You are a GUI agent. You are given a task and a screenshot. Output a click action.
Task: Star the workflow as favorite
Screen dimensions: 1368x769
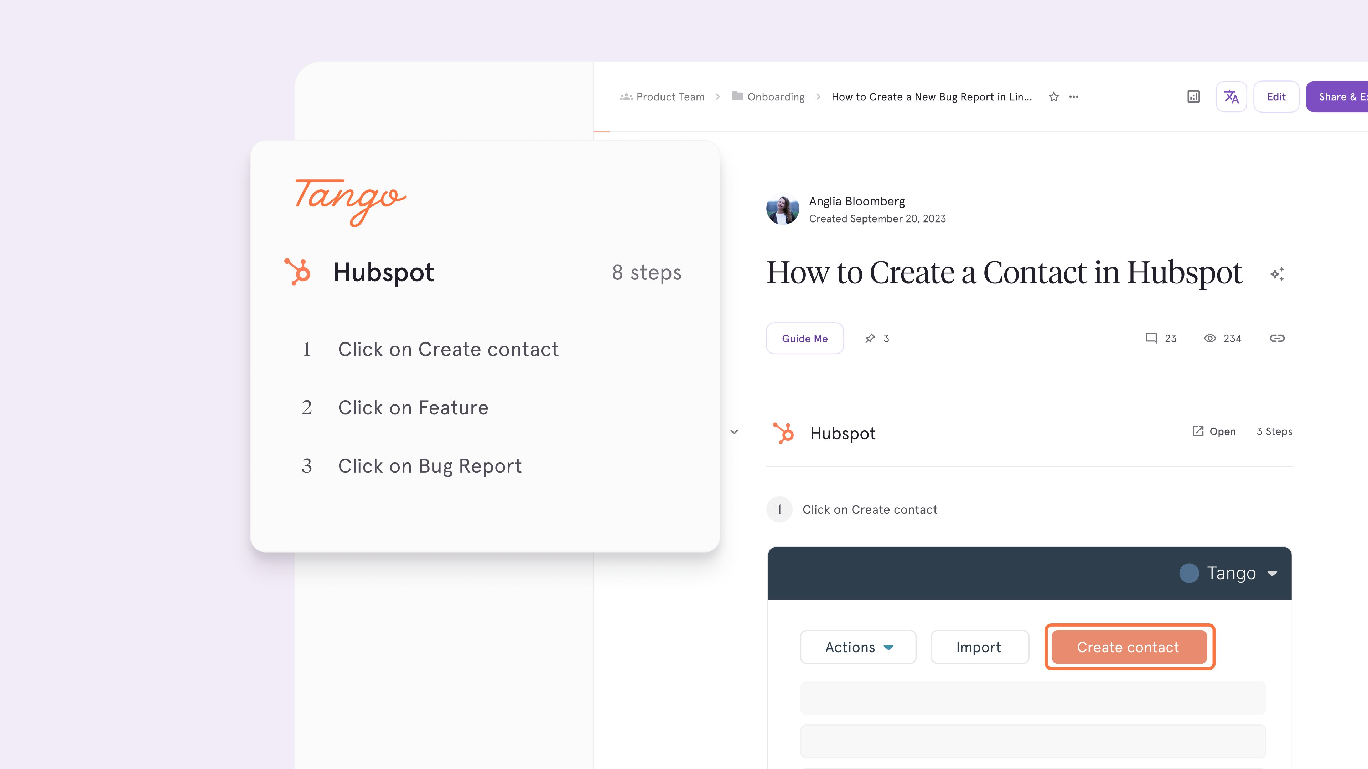[x=1054, y=96]
